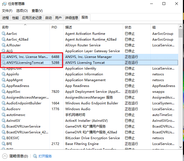Click the AxInstSV service gear icon
The image size is (184, 161).
(4, 121)
